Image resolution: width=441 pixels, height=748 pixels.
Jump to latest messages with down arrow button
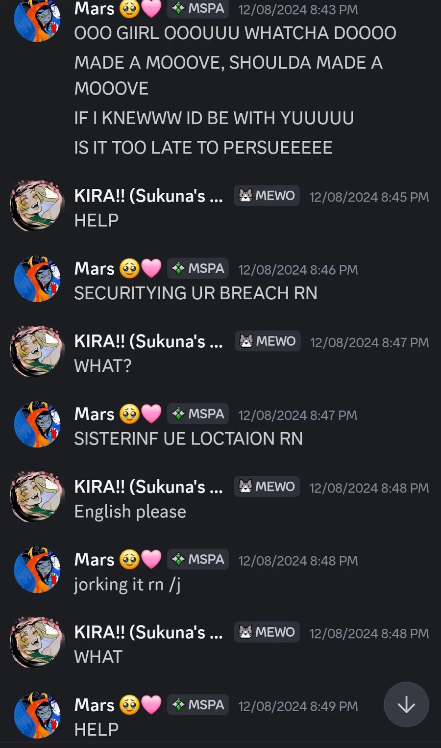(x=406, y=704)
